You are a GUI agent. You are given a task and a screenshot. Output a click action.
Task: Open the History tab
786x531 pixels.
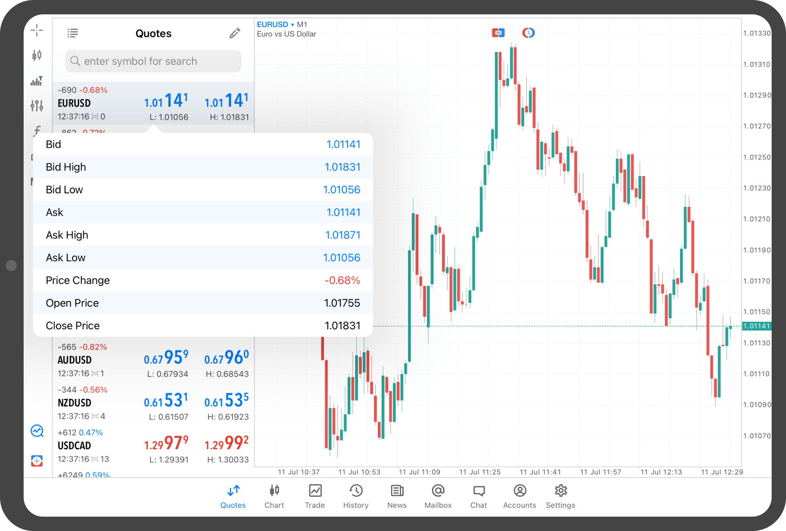(x=355, y=496)
